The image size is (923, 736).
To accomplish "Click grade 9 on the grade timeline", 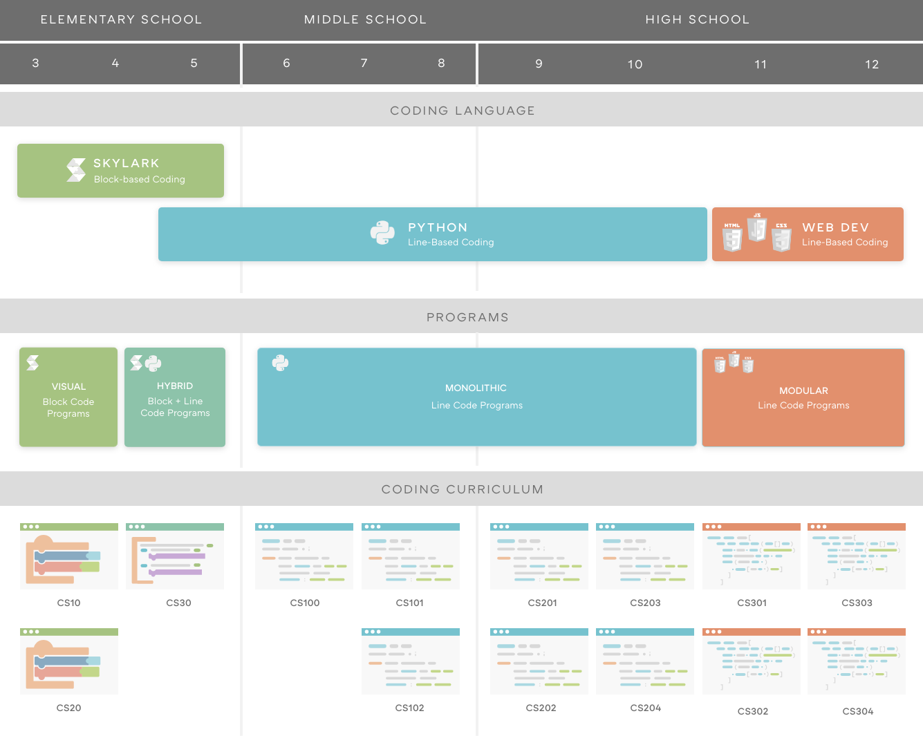I will point(539,64).
